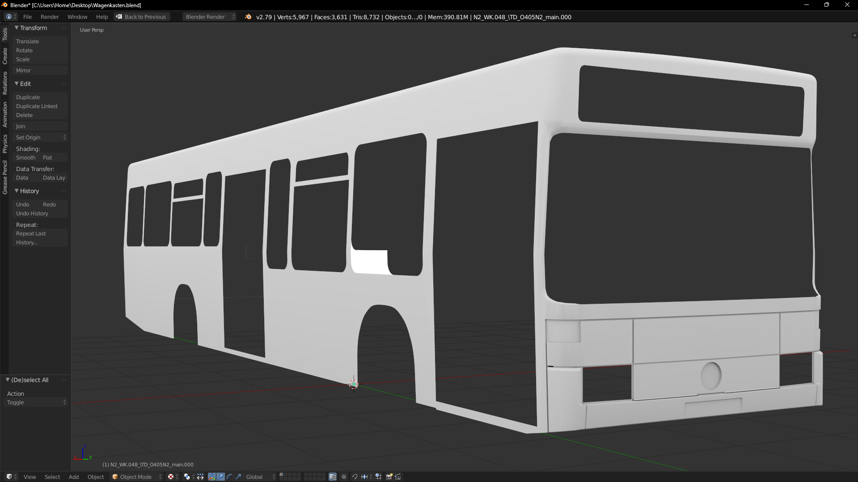Open the Set Origin dropdown
The width and height of the screenshot is (858, 482).
[x=40, y=138]
